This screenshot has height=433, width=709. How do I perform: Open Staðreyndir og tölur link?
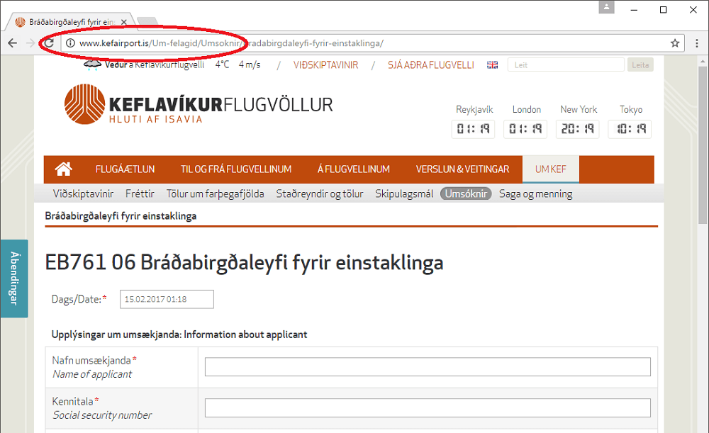(x=320, y=194)
